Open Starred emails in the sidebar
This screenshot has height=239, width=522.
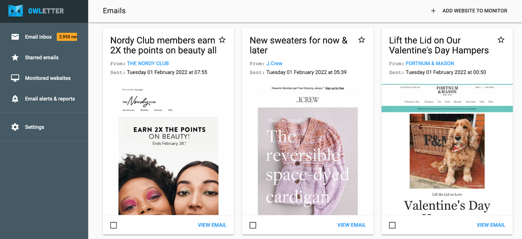point(42,58)
